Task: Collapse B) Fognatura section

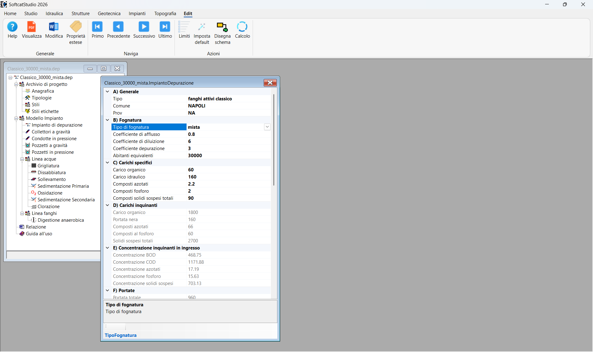Action: click(x=107, y=120)
